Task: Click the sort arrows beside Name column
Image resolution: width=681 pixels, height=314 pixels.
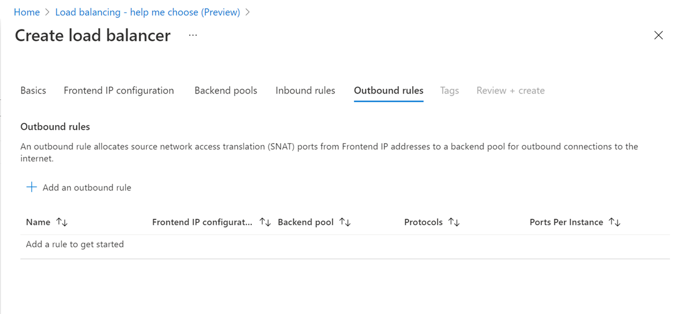Action: tap(62, 222)
